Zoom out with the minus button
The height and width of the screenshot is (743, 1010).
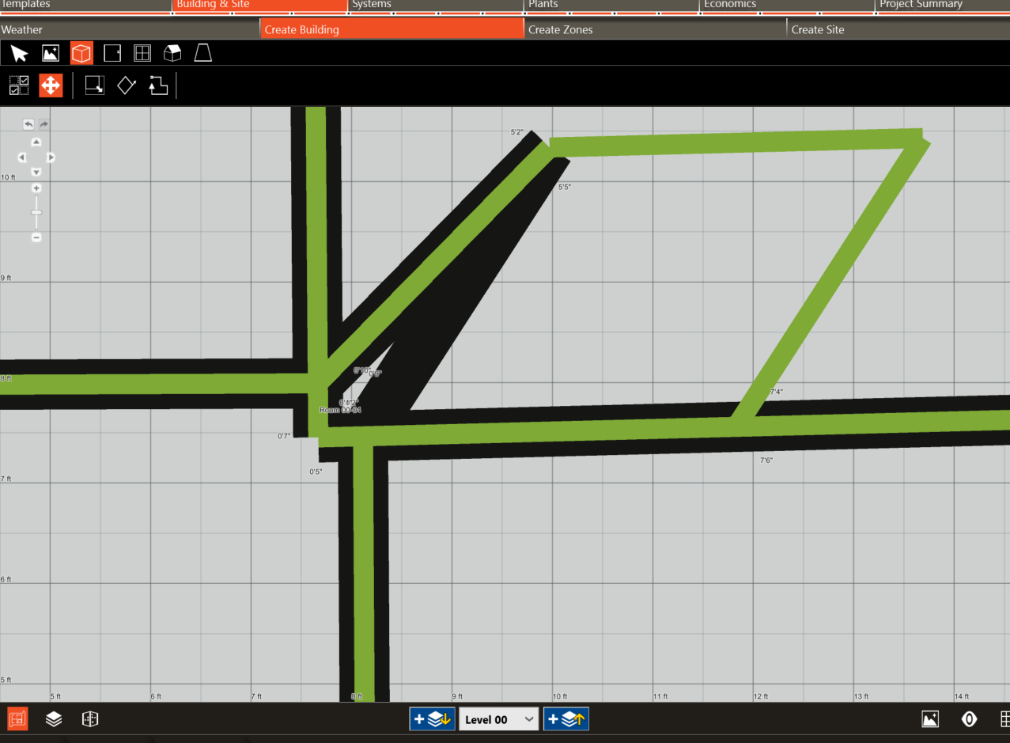pos(36,237)
